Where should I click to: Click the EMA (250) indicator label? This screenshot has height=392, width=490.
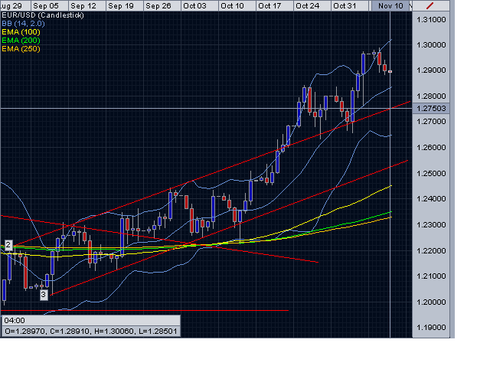[x=21, y=49]
